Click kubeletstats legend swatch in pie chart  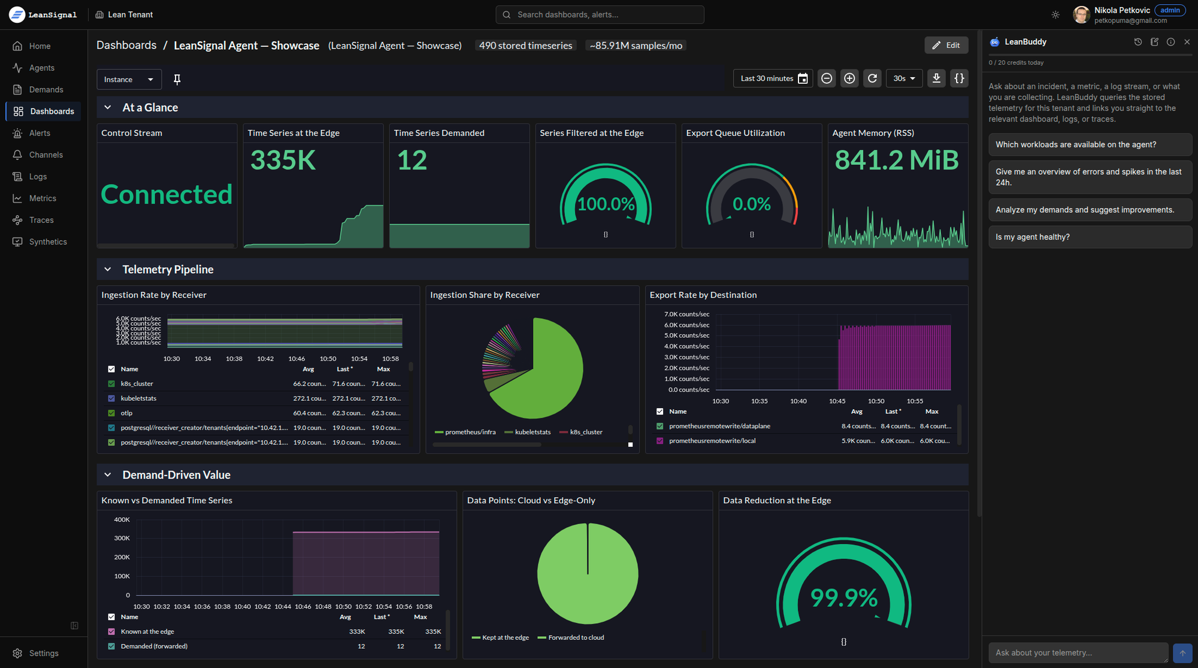pos(509,433)
